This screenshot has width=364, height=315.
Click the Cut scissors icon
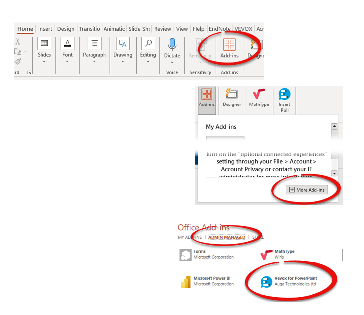[18, 42]
